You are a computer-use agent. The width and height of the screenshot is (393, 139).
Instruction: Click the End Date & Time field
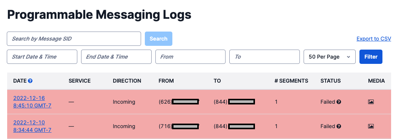(x=116, y=57)
